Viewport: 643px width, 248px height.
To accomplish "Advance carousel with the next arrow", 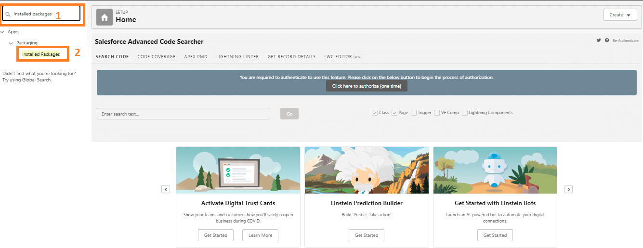I will (568, 189).
